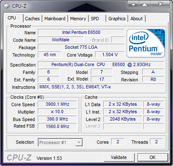Screen dimensions: 173x166
Task: Click the Name field showing Intel Pentium E6500
Action: click(81, 32)
